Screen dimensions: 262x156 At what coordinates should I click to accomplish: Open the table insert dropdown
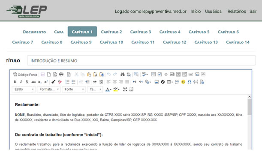click(170, 82)
